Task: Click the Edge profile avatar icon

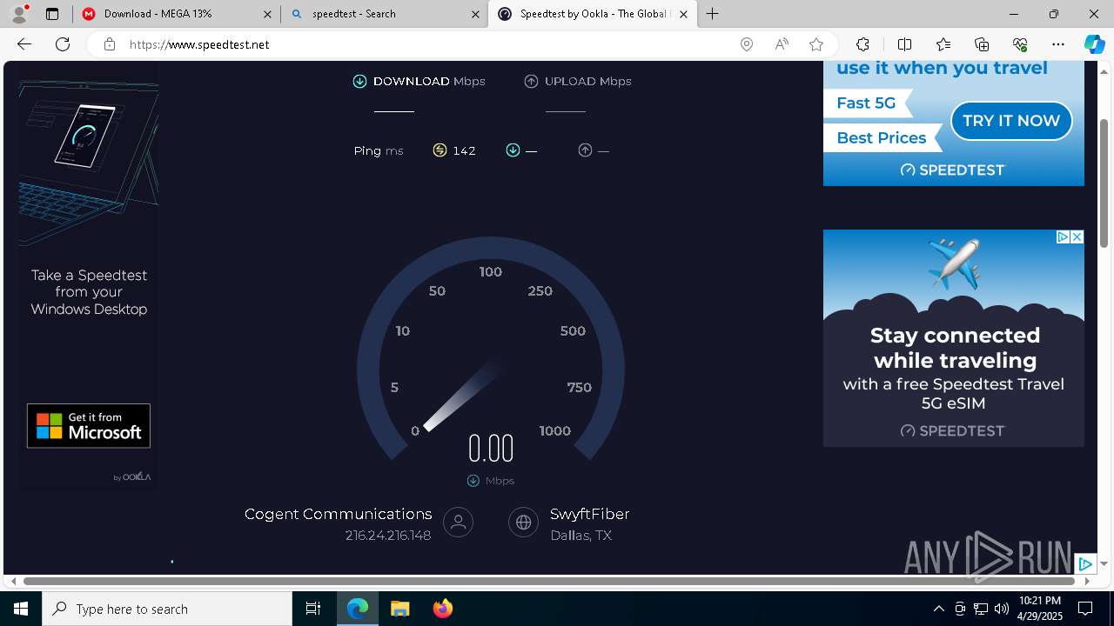Action: pos(19,14)
